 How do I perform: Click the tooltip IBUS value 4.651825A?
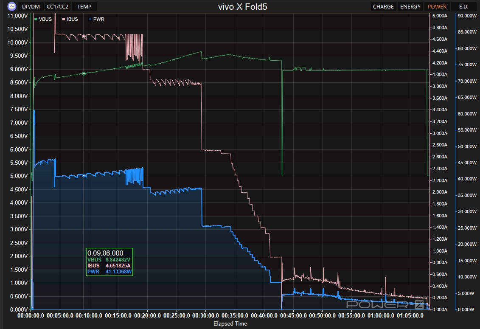click(118, 266)
